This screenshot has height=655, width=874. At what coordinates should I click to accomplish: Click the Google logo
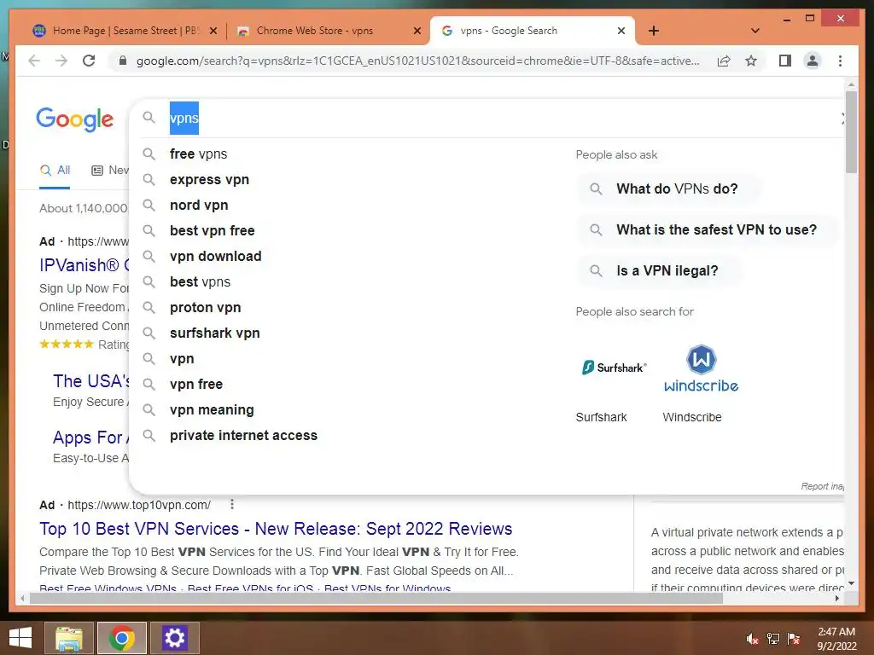pos(75,119)
